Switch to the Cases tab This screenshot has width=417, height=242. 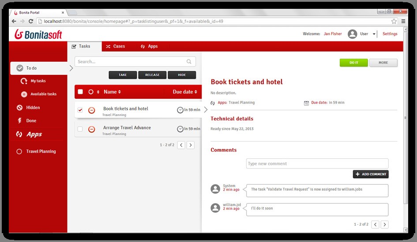point(115,46)
